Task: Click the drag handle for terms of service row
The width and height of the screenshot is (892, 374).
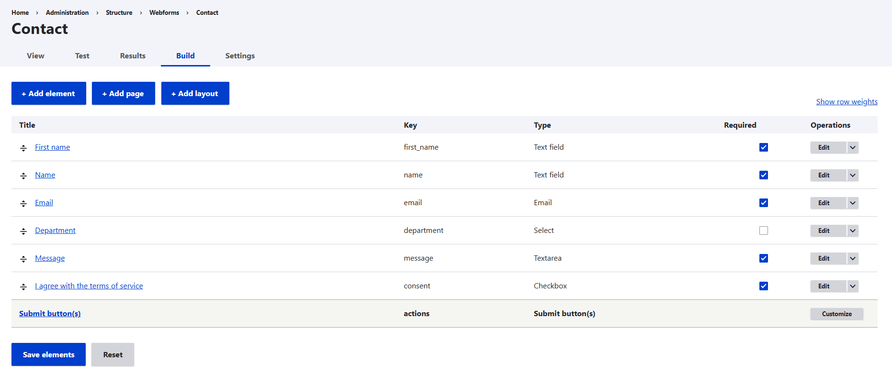Action: pos(23,287)
